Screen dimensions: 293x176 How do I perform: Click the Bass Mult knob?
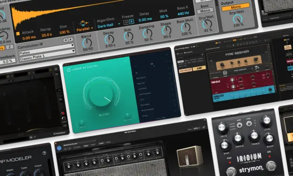click(185, 27)
